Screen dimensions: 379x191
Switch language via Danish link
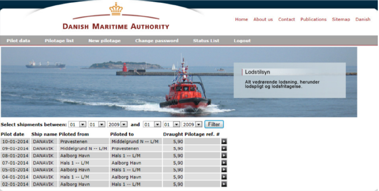pos(363,19)
